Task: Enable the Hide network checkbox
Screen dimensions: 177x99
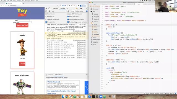Action: [46, 14]
